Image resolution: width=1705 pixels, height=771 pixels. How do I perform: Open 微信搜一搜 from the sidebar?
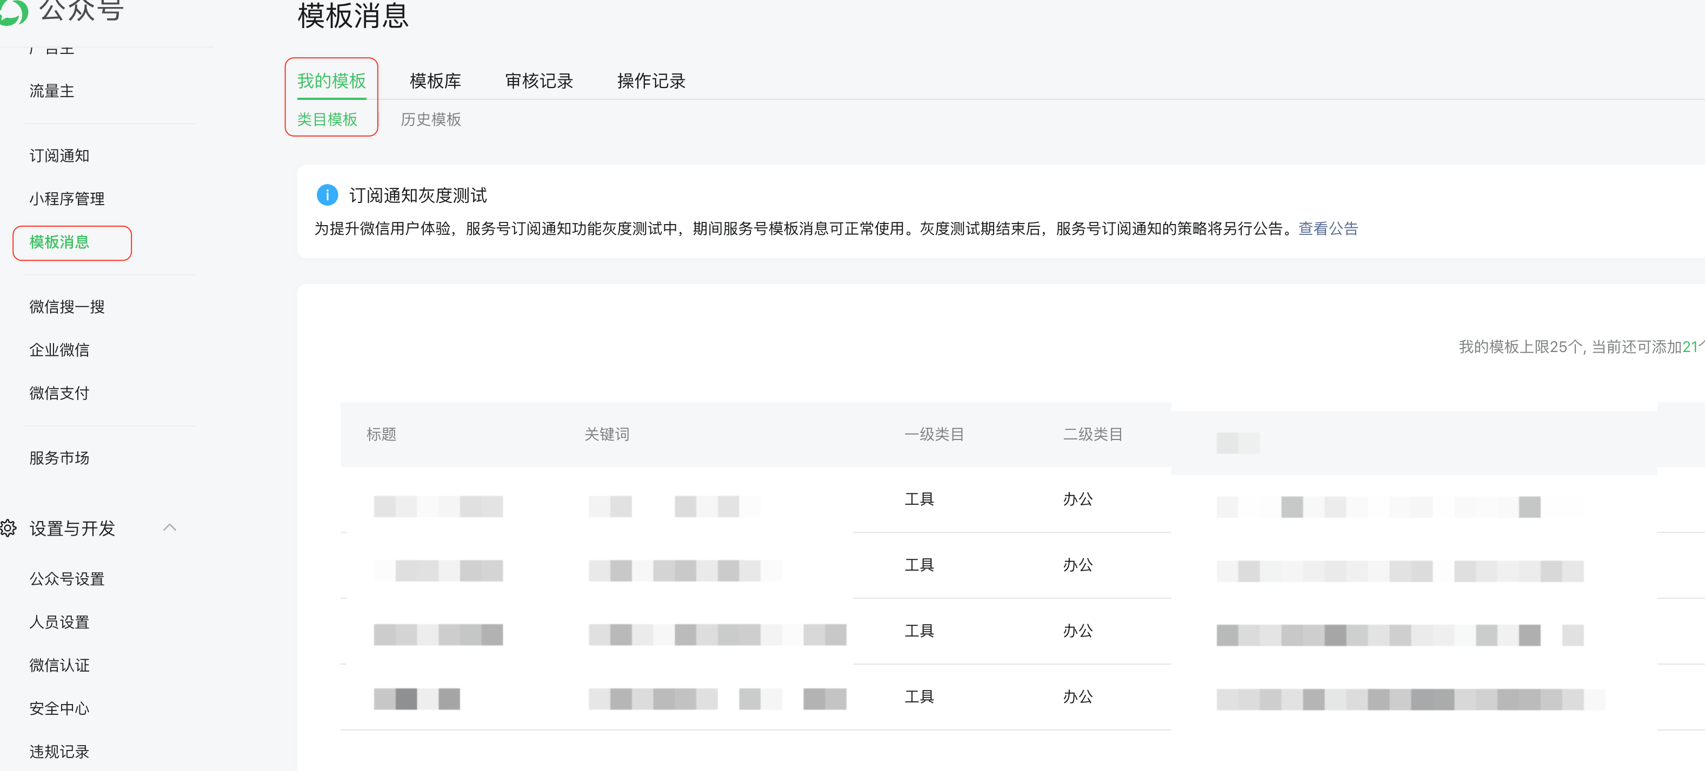click(x=67, y=307)
